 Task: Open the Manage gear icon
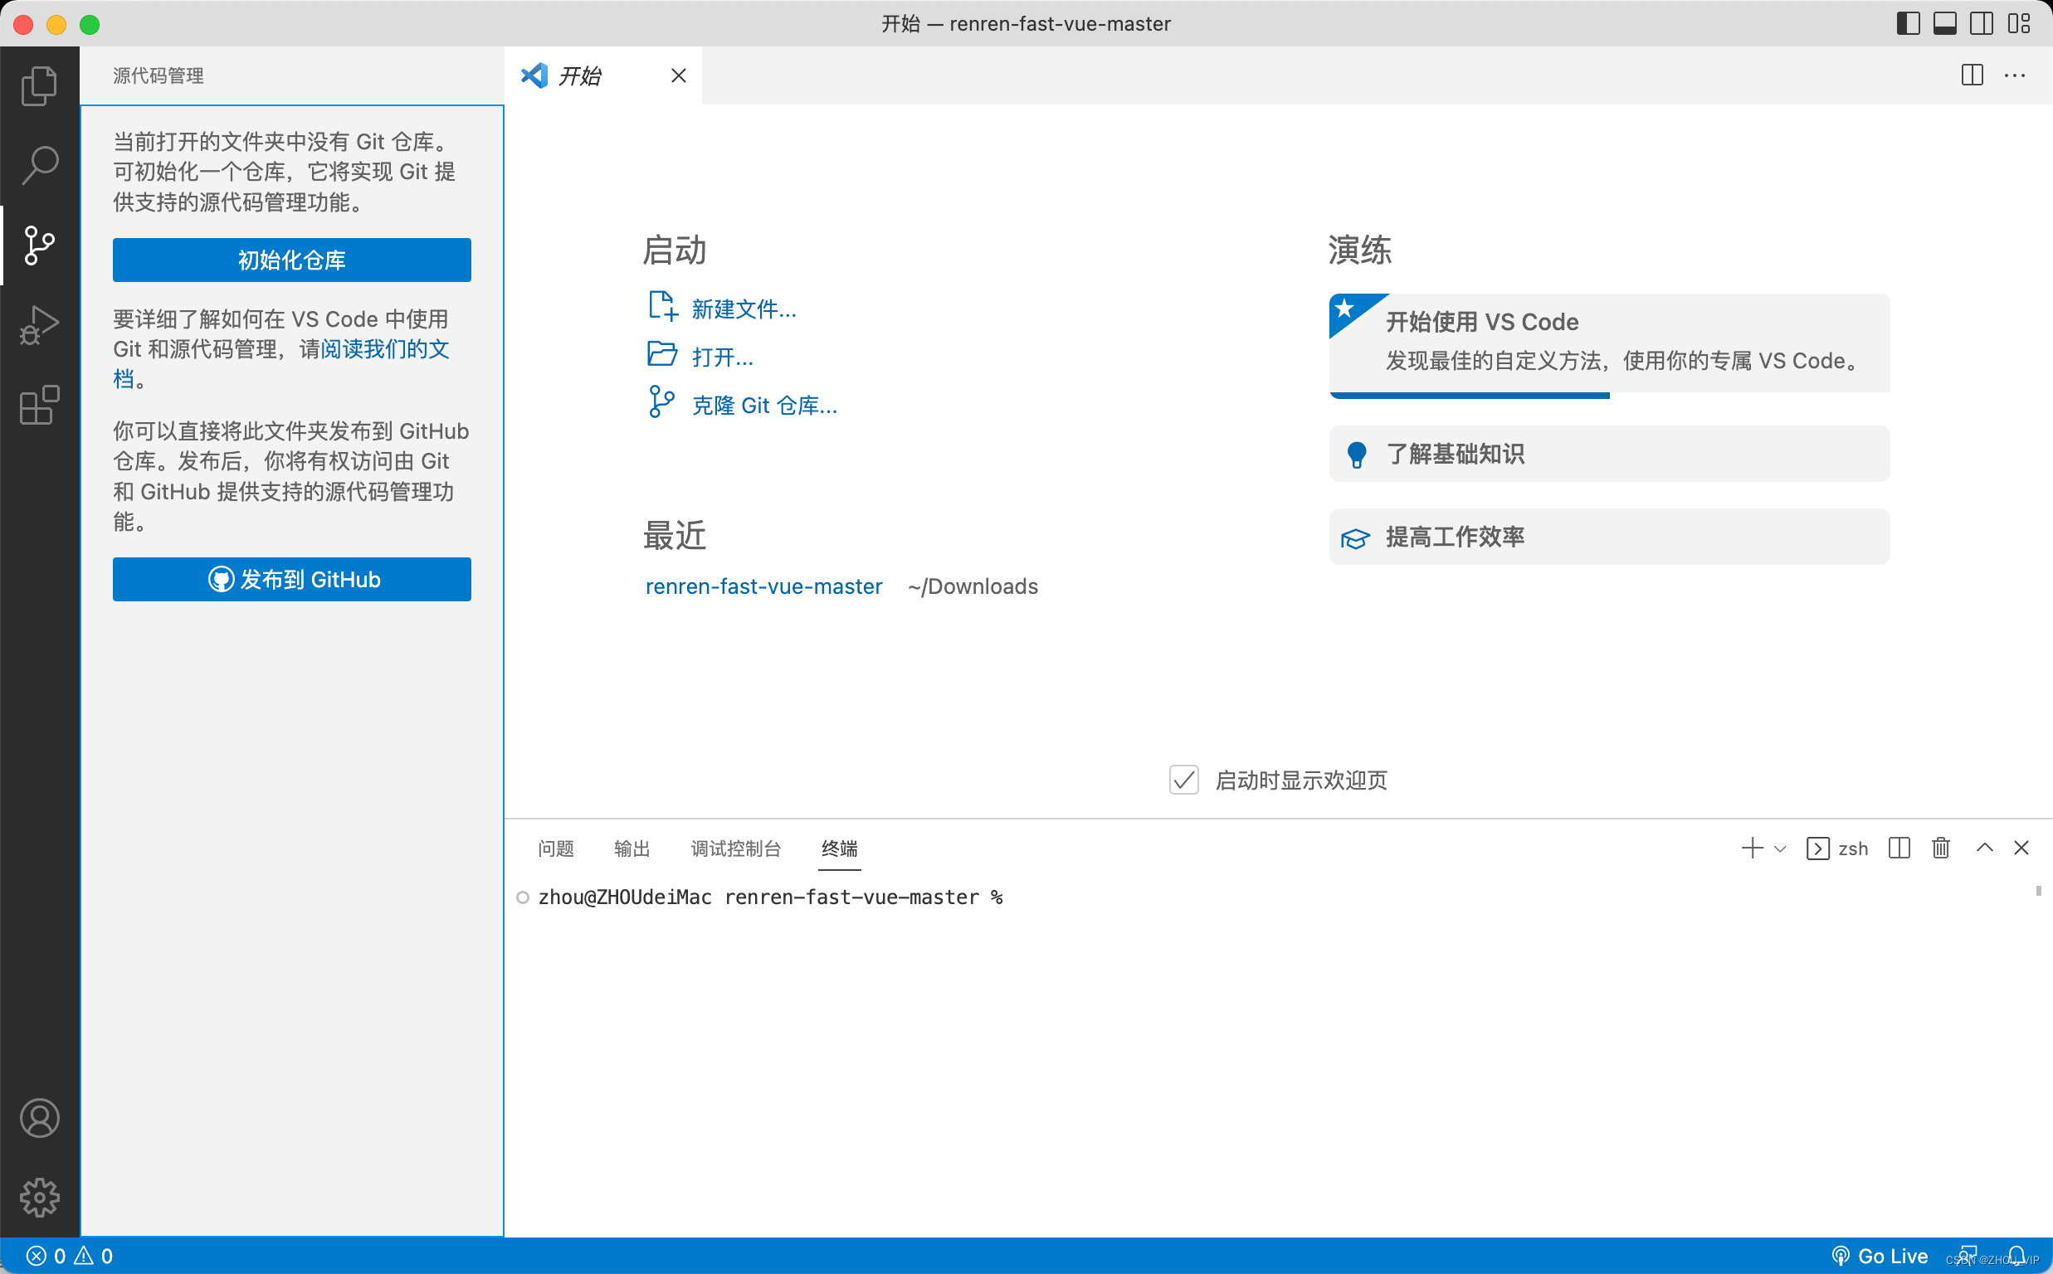point(39,1198)
